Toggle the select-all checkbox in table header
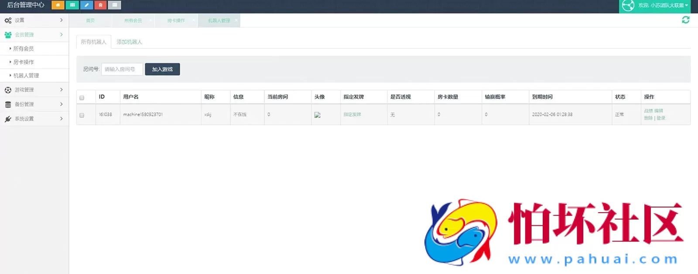The width and height of the screenshot is (698, 274). 82,98
